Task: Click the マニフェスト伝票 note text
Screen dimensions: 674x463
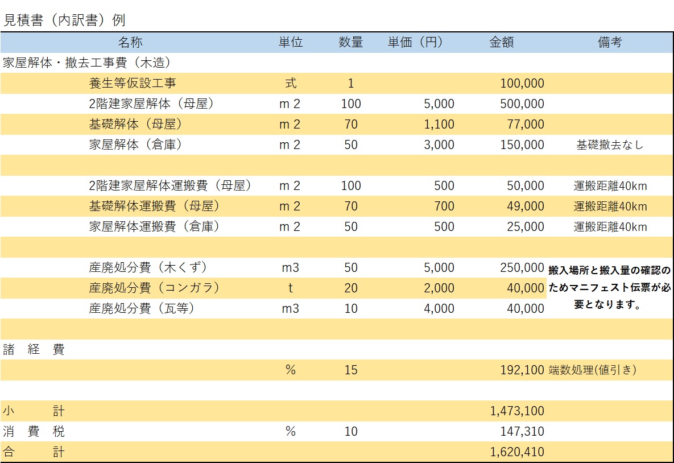Action: point(609,288)
